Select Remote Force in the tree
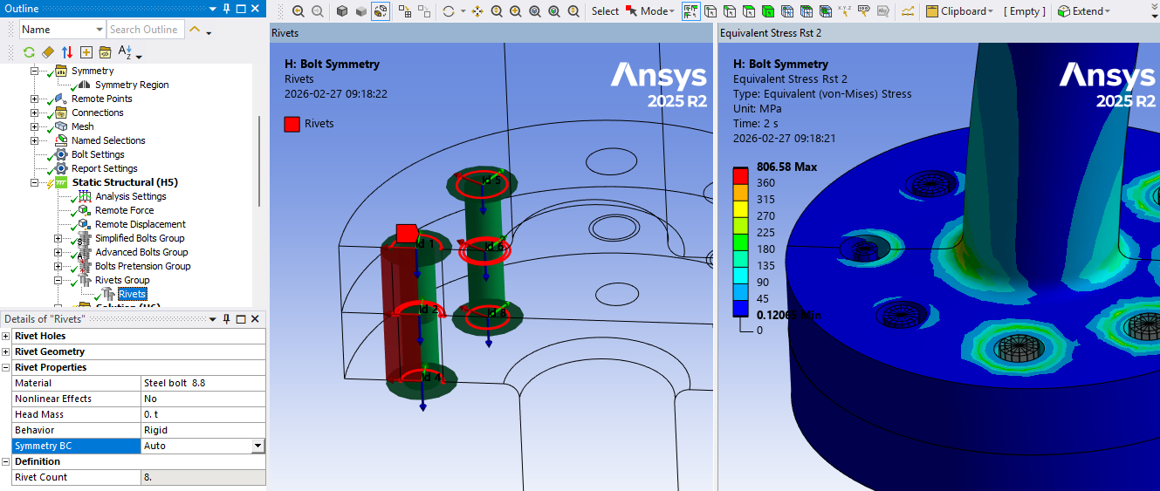Image resolution: width=1160 pixels, height=491 pixels. (x=124, y=210)
